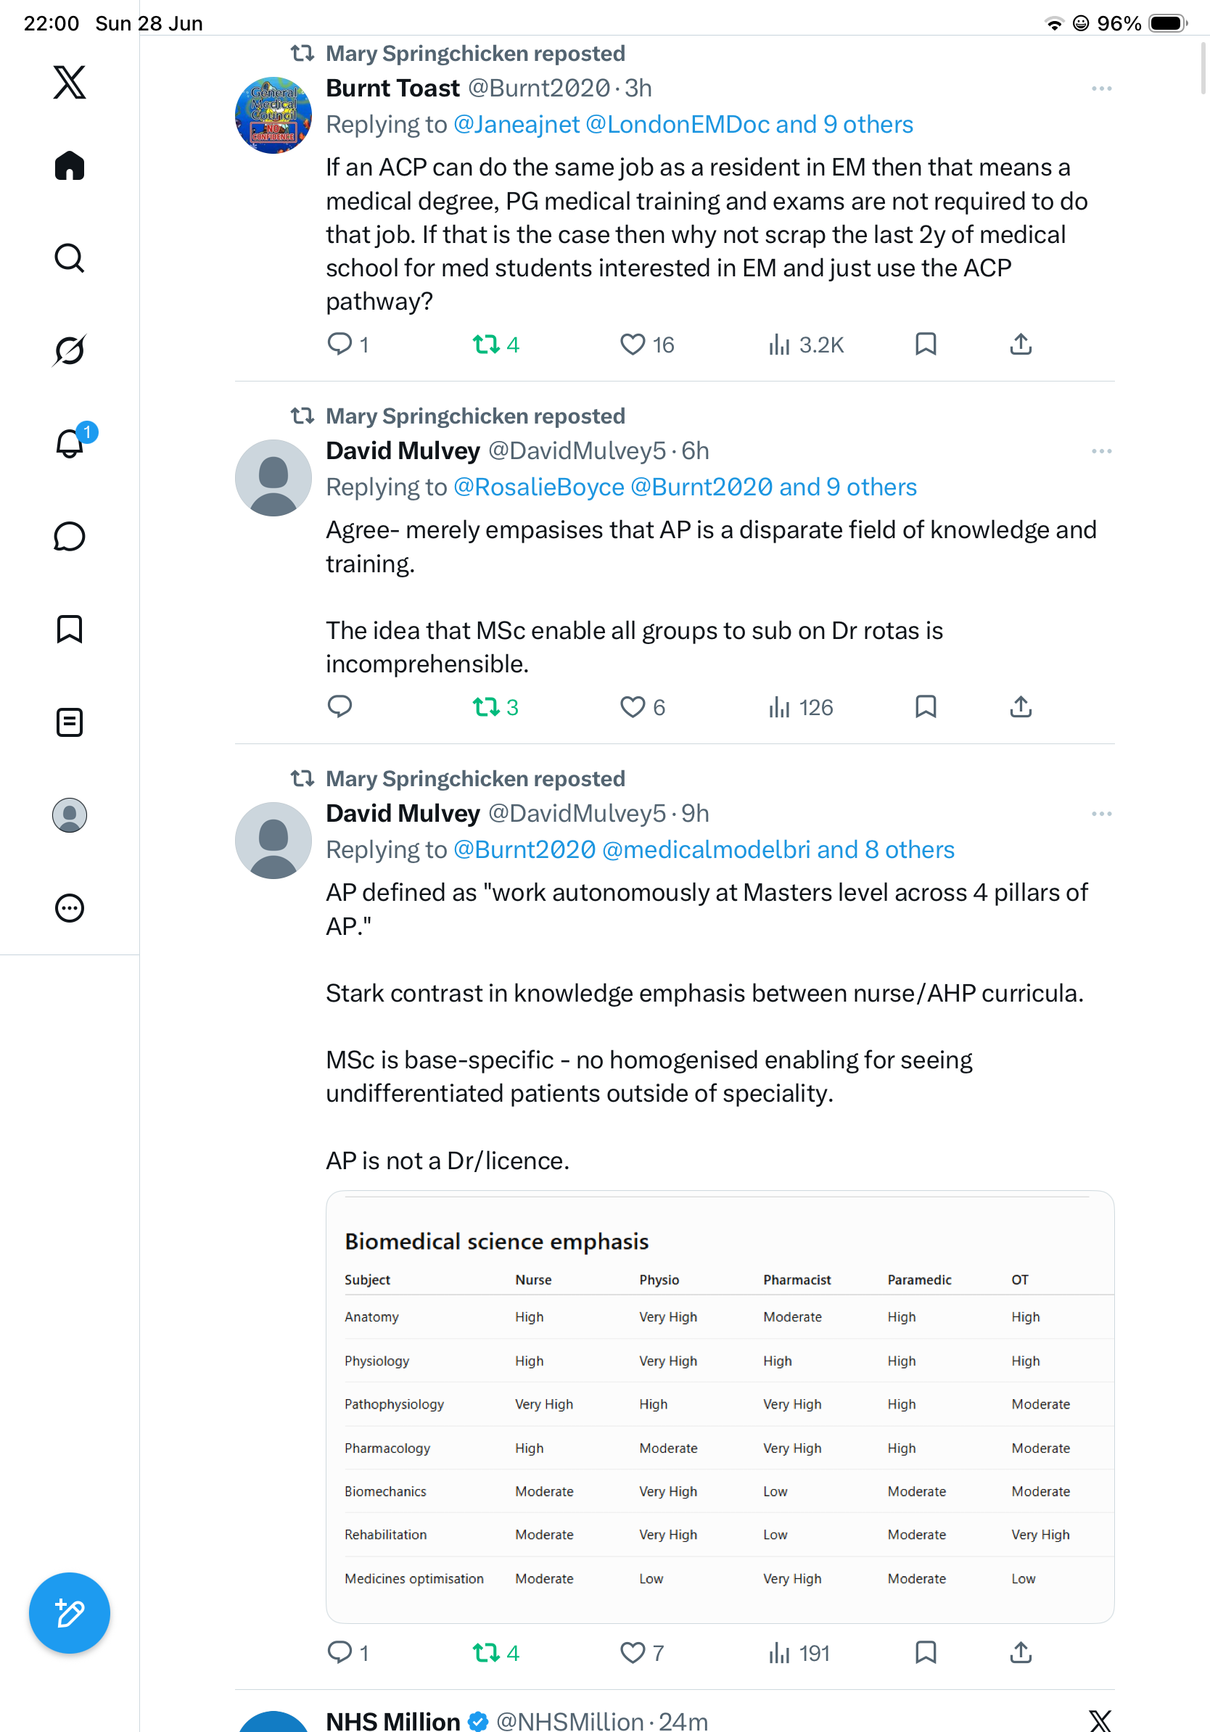Share the David Mulvey 9h post

click(x=1021, y=1653)
